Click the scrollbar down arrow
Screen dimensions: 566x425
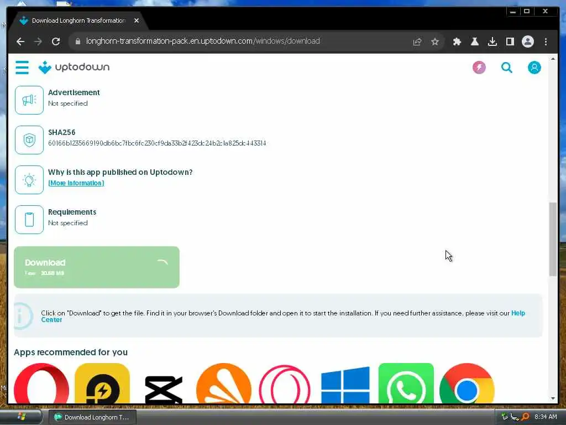click(553, 398)
